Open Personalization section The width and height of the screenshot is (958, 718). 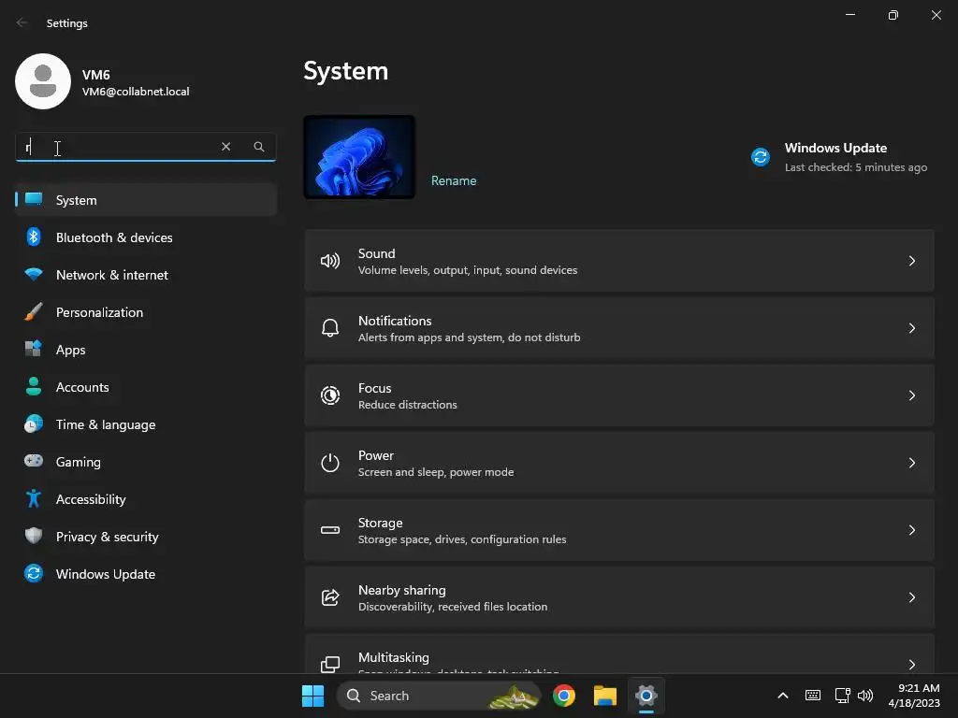[146, 312]
